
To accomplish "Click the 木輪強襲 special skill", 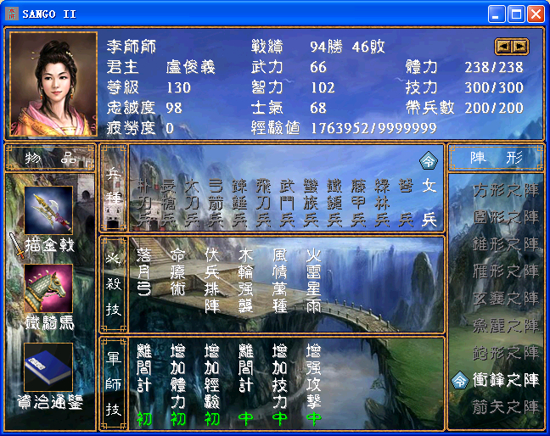I will [245, 281].
